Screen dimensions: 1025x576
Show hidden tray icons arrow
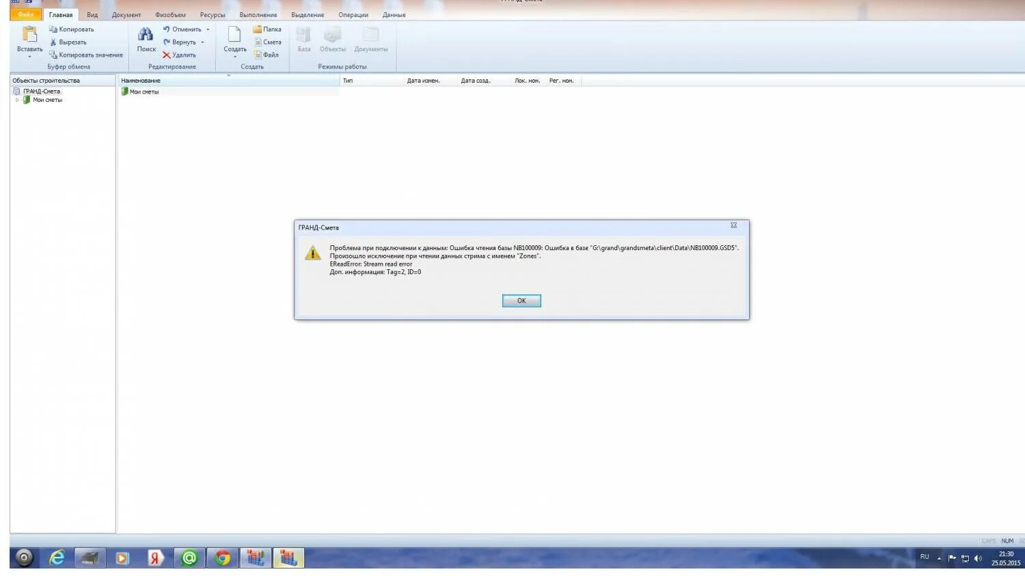[940, 558]
